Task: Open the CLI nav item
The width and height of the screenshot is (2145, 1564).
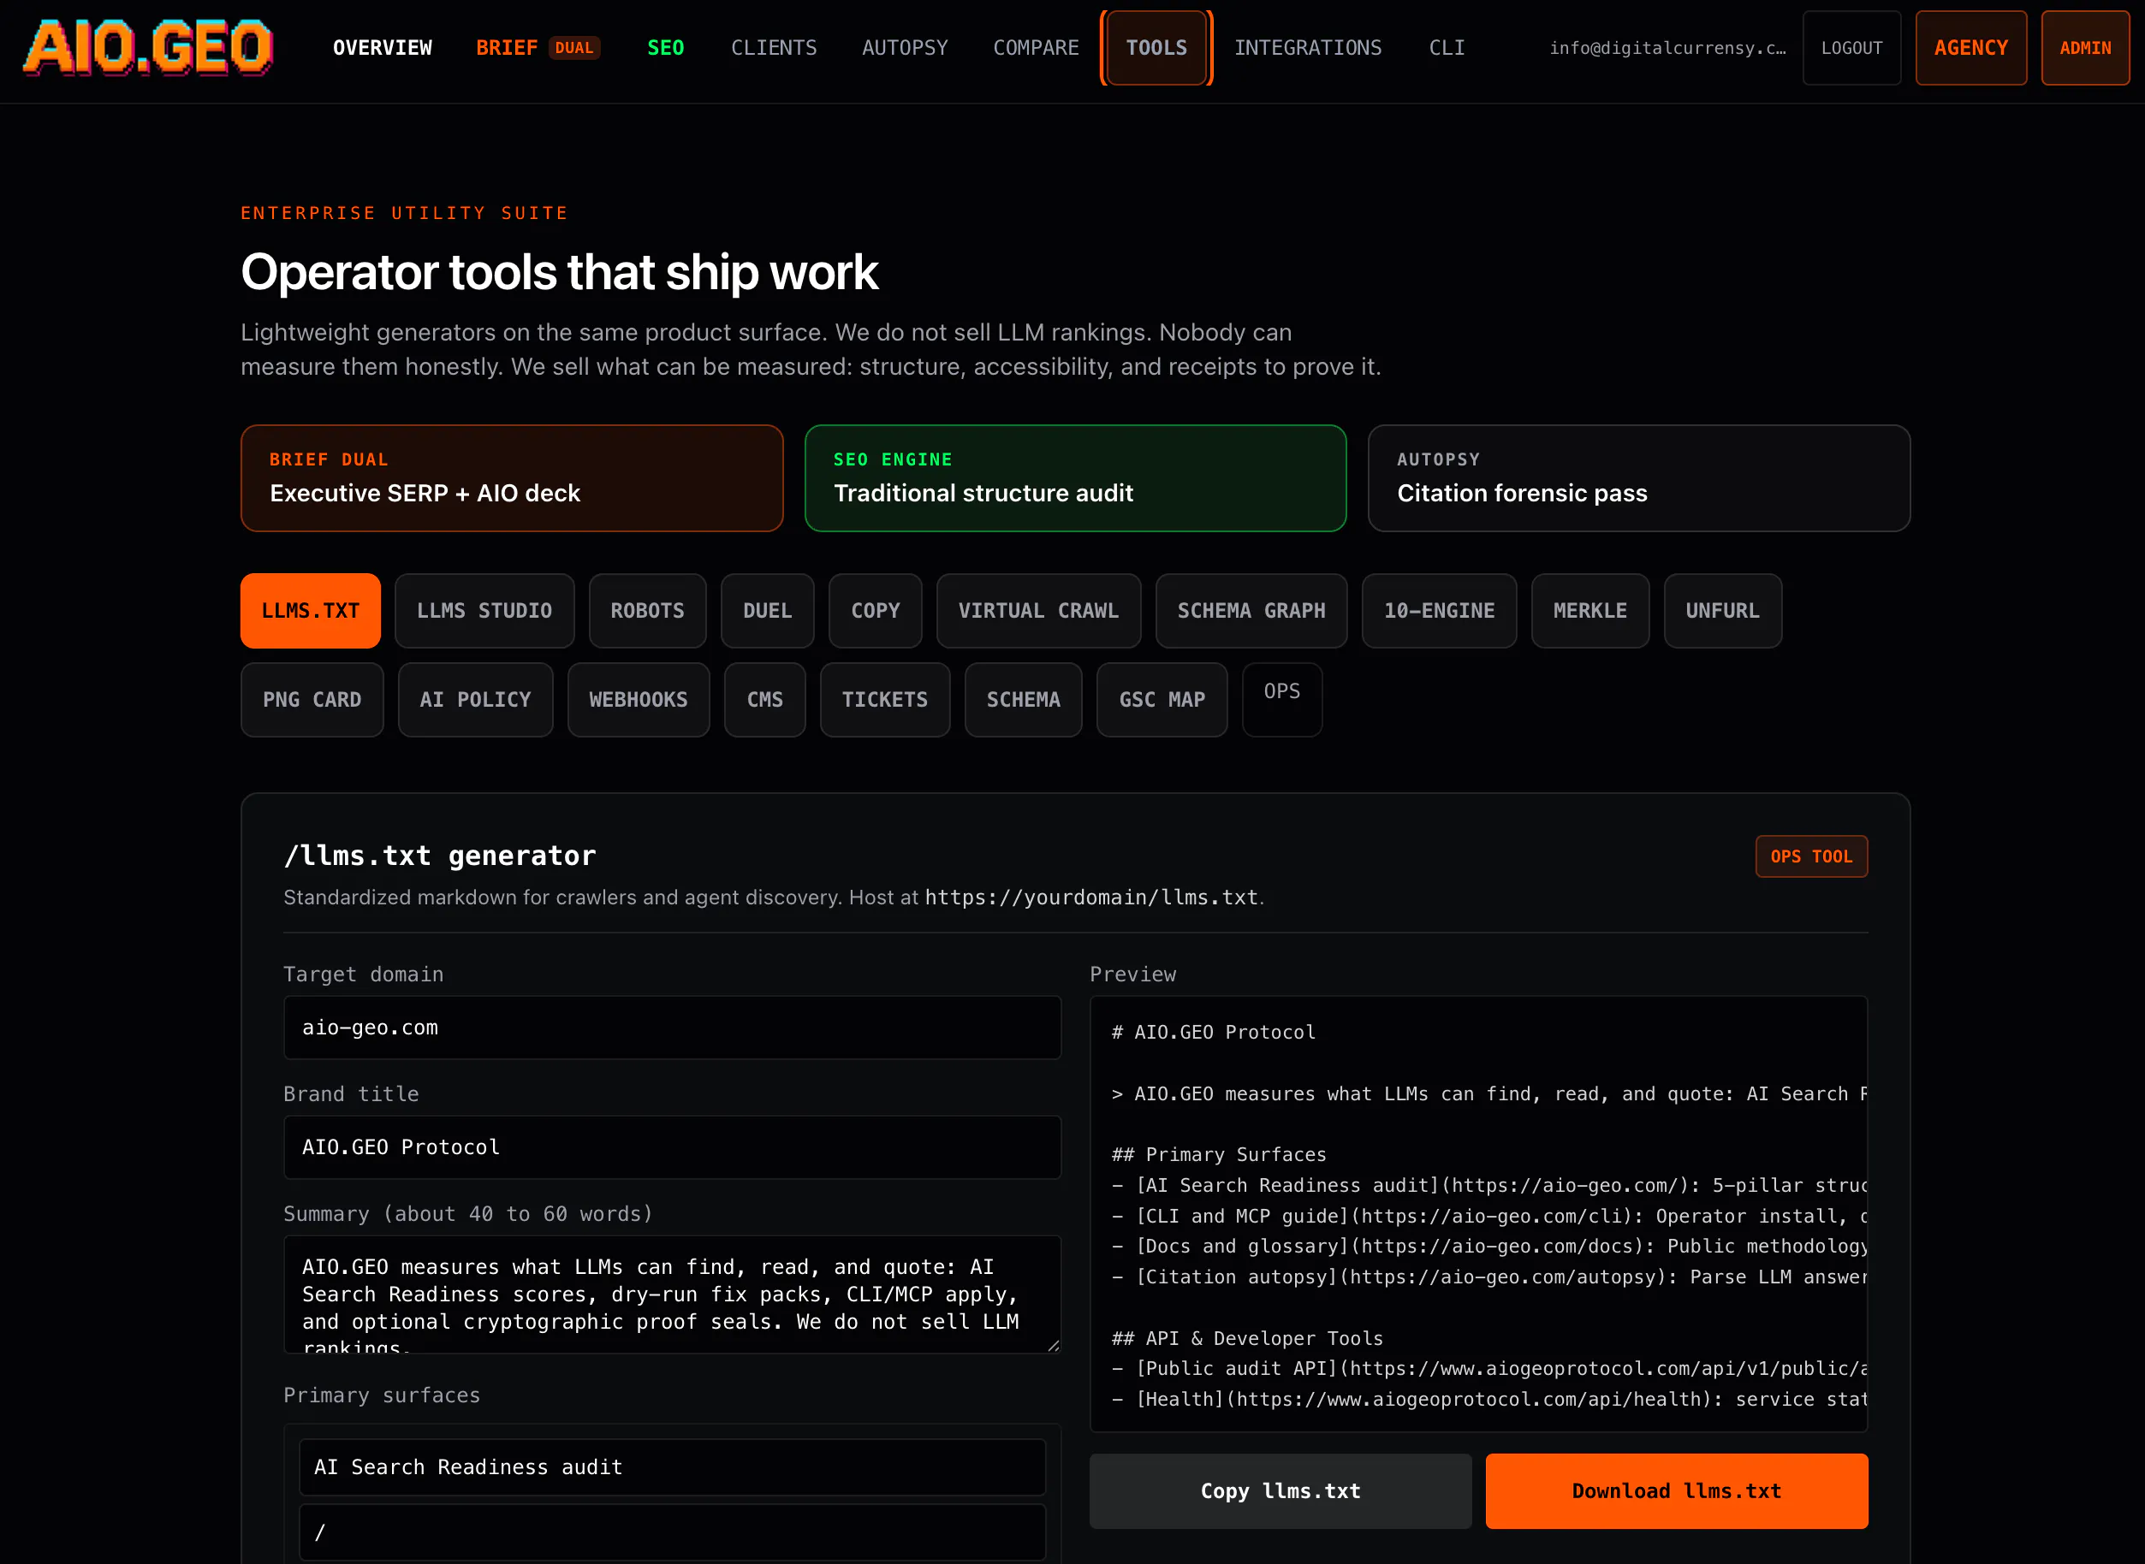Action: (x=1446, y=47)
